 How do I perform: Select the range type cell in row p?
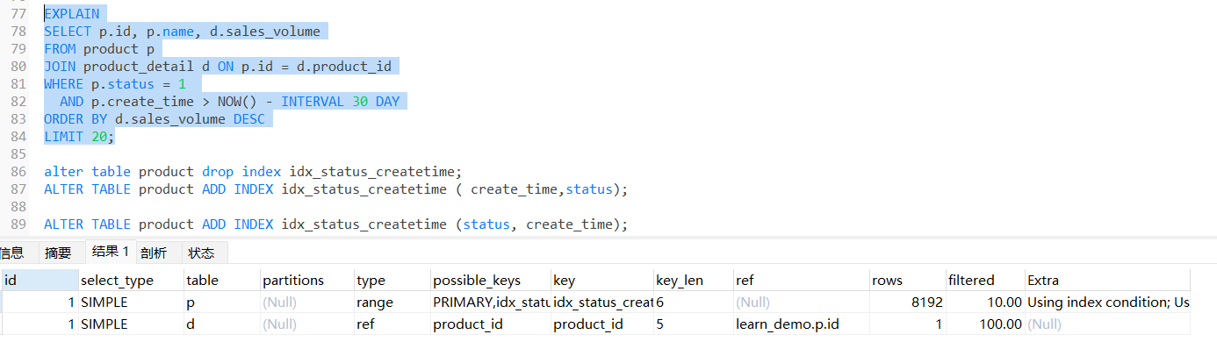click(392, 302)
